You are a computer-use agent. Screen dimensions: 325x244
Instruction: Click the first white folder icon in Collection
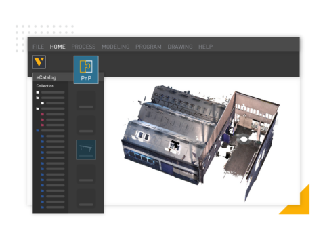[38, 92]
